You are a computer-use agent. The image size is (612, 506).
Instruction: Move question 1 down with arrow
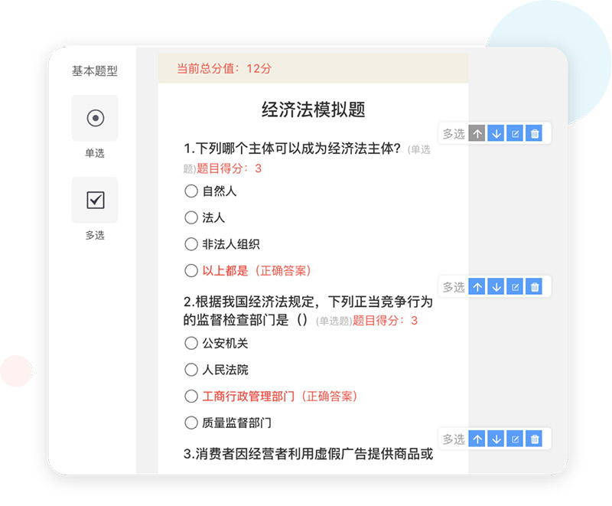click(x=496, y=134)
